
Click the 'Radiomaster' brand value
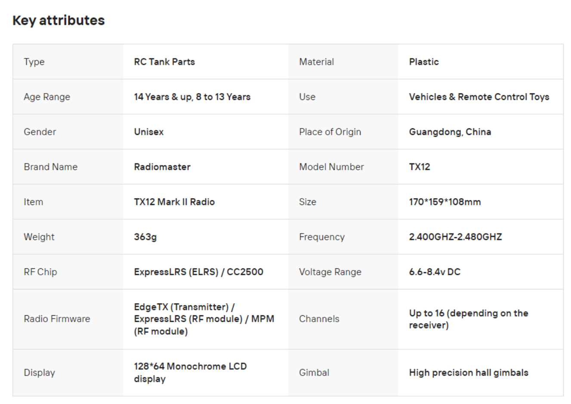[162, 167]
